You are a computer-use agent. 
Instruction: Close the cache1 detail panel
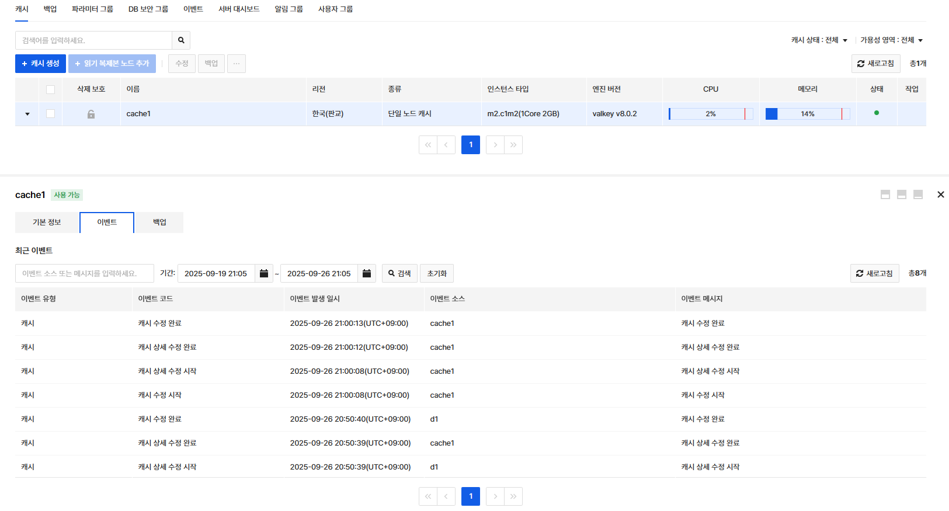tap(940, 194)
